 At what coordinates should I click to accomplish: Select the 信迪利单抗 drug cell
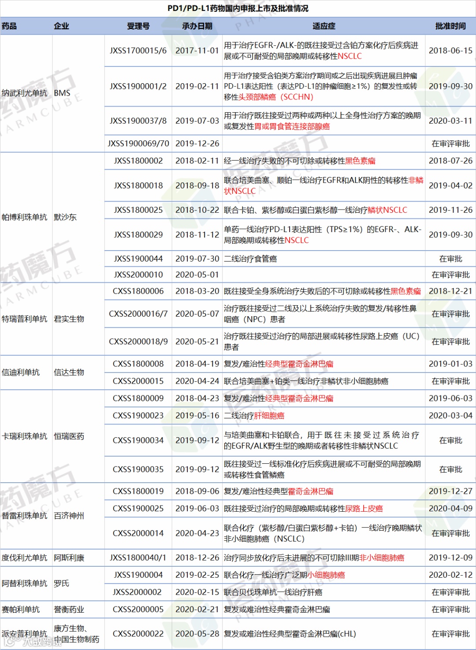[x=21, y=373]
